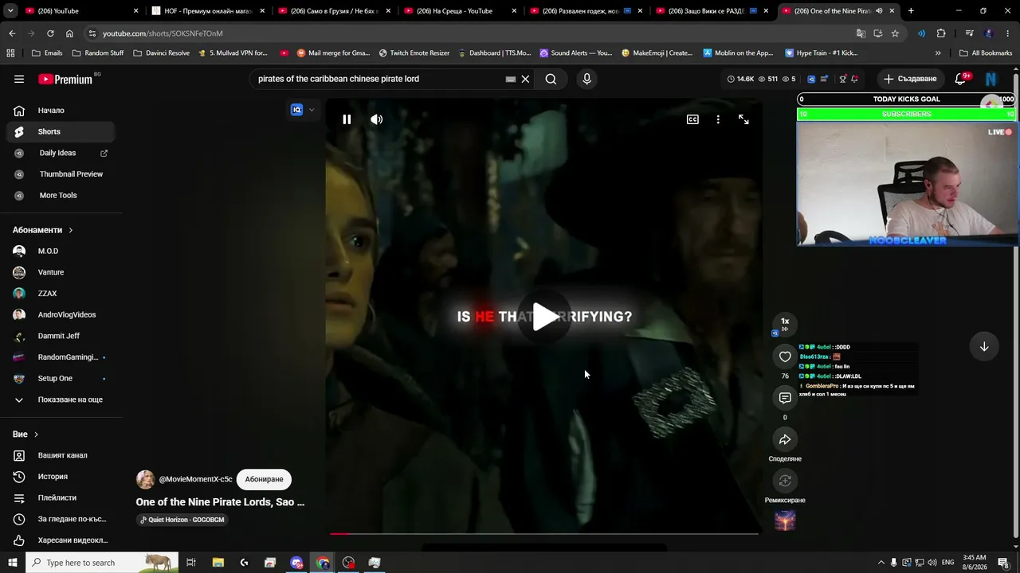This screenshot has height=573, width=1020.
Task: Open the All Bookmarks folder
Action: pyautogui.click(x=986, y=53)
